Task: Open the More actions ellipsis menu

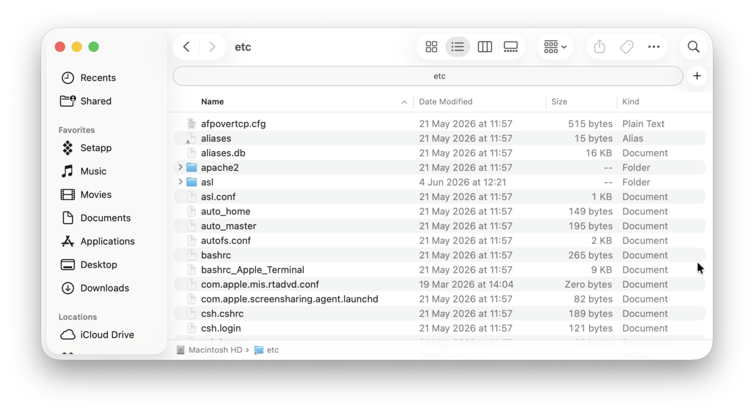Action: [654, 47]
